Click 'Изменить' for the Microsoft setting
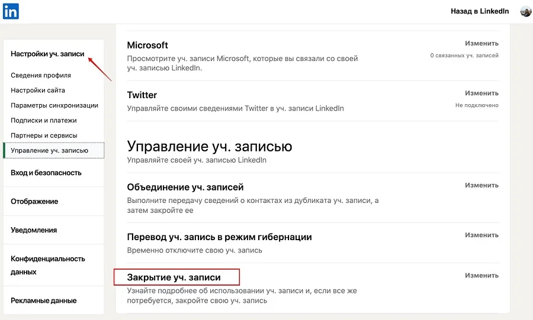Screen dimensions: 533x320 481,43
